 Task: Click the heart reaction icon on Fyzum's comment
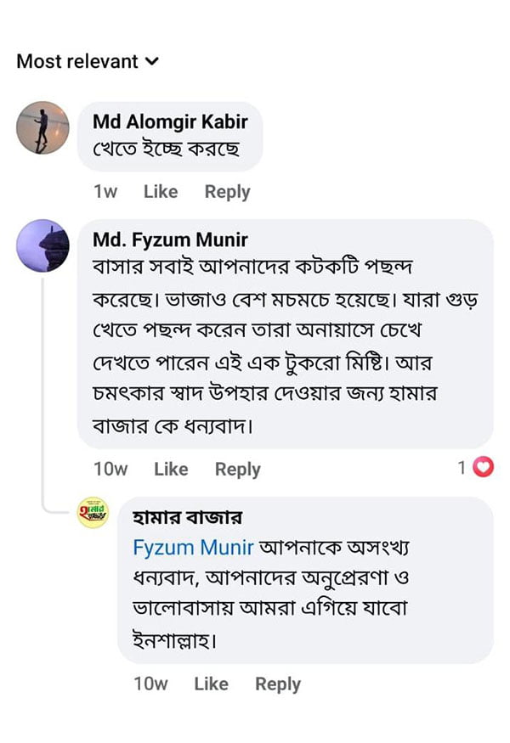pyautogui.click(x=483, y=467)
